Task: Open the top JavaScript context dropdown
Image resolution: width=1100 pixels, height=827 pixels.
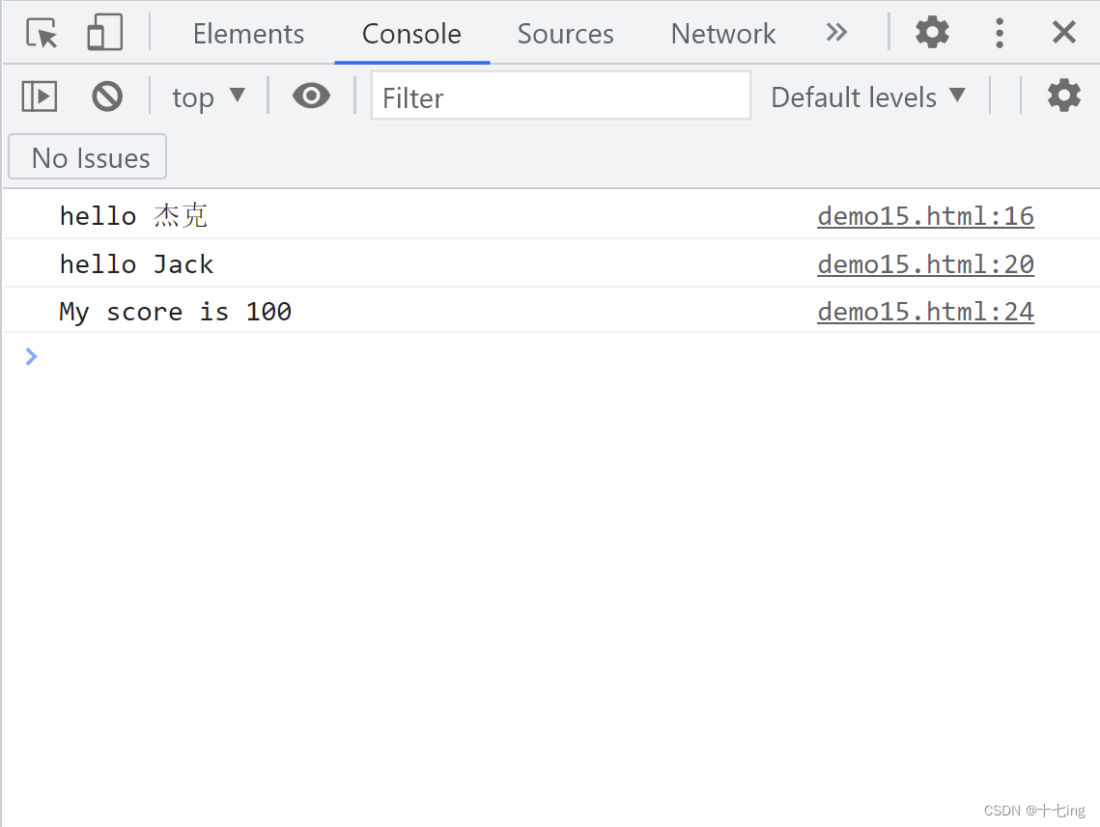Action: click(x=209, y=96)
